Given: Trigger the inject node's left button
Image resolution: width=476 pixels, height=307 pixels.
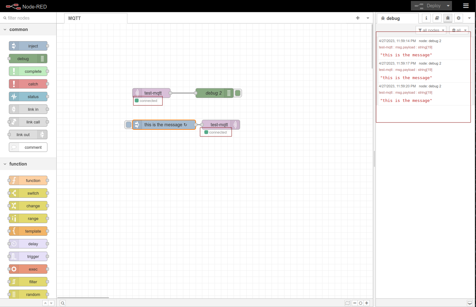Looking at the screenshot, I should [128, 125].
